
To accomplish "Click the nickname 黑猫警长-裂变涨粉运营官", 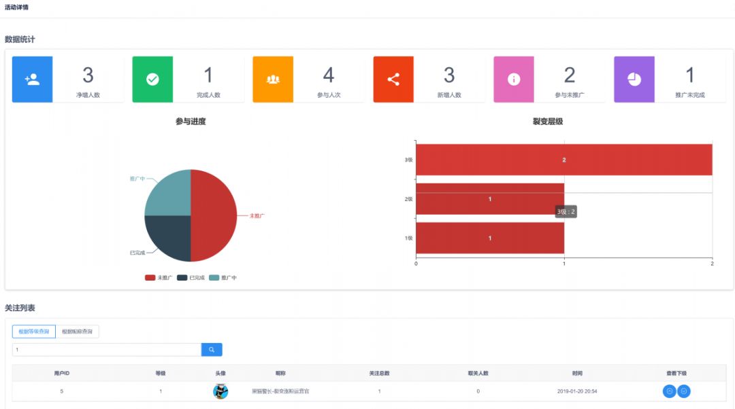I will click(x=280, y=391).
